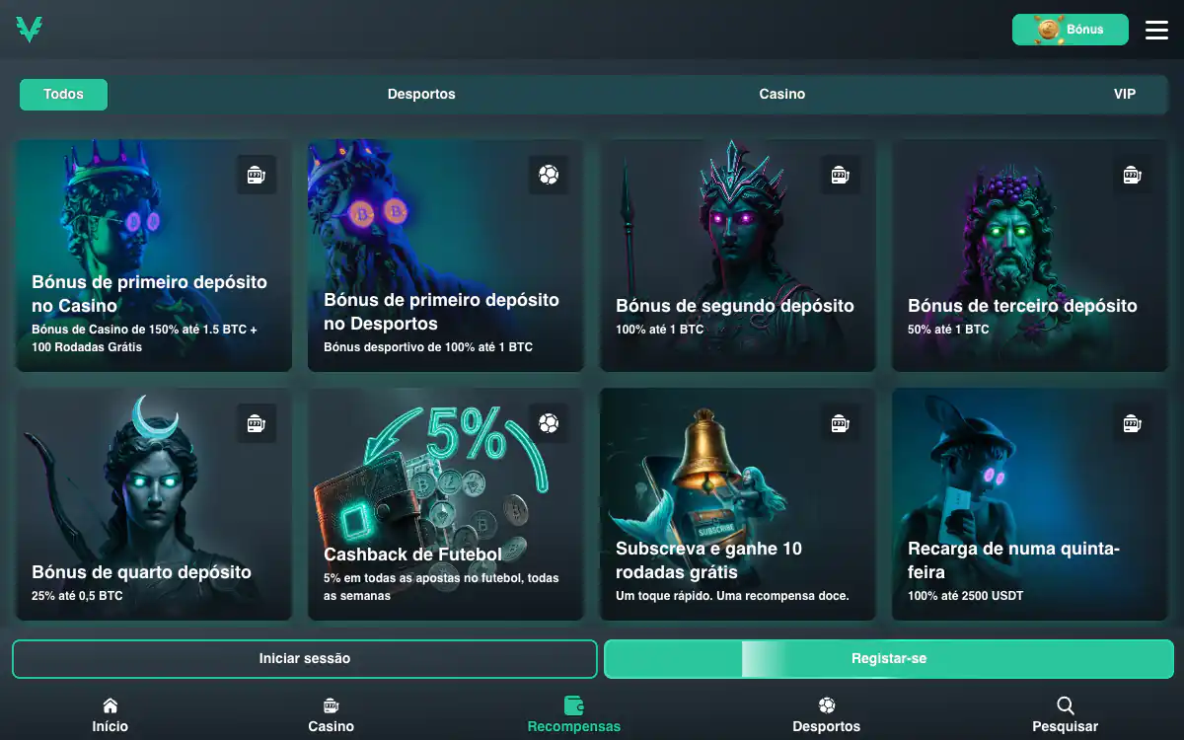Open Pesquisar search icon

click(1066, 706)
